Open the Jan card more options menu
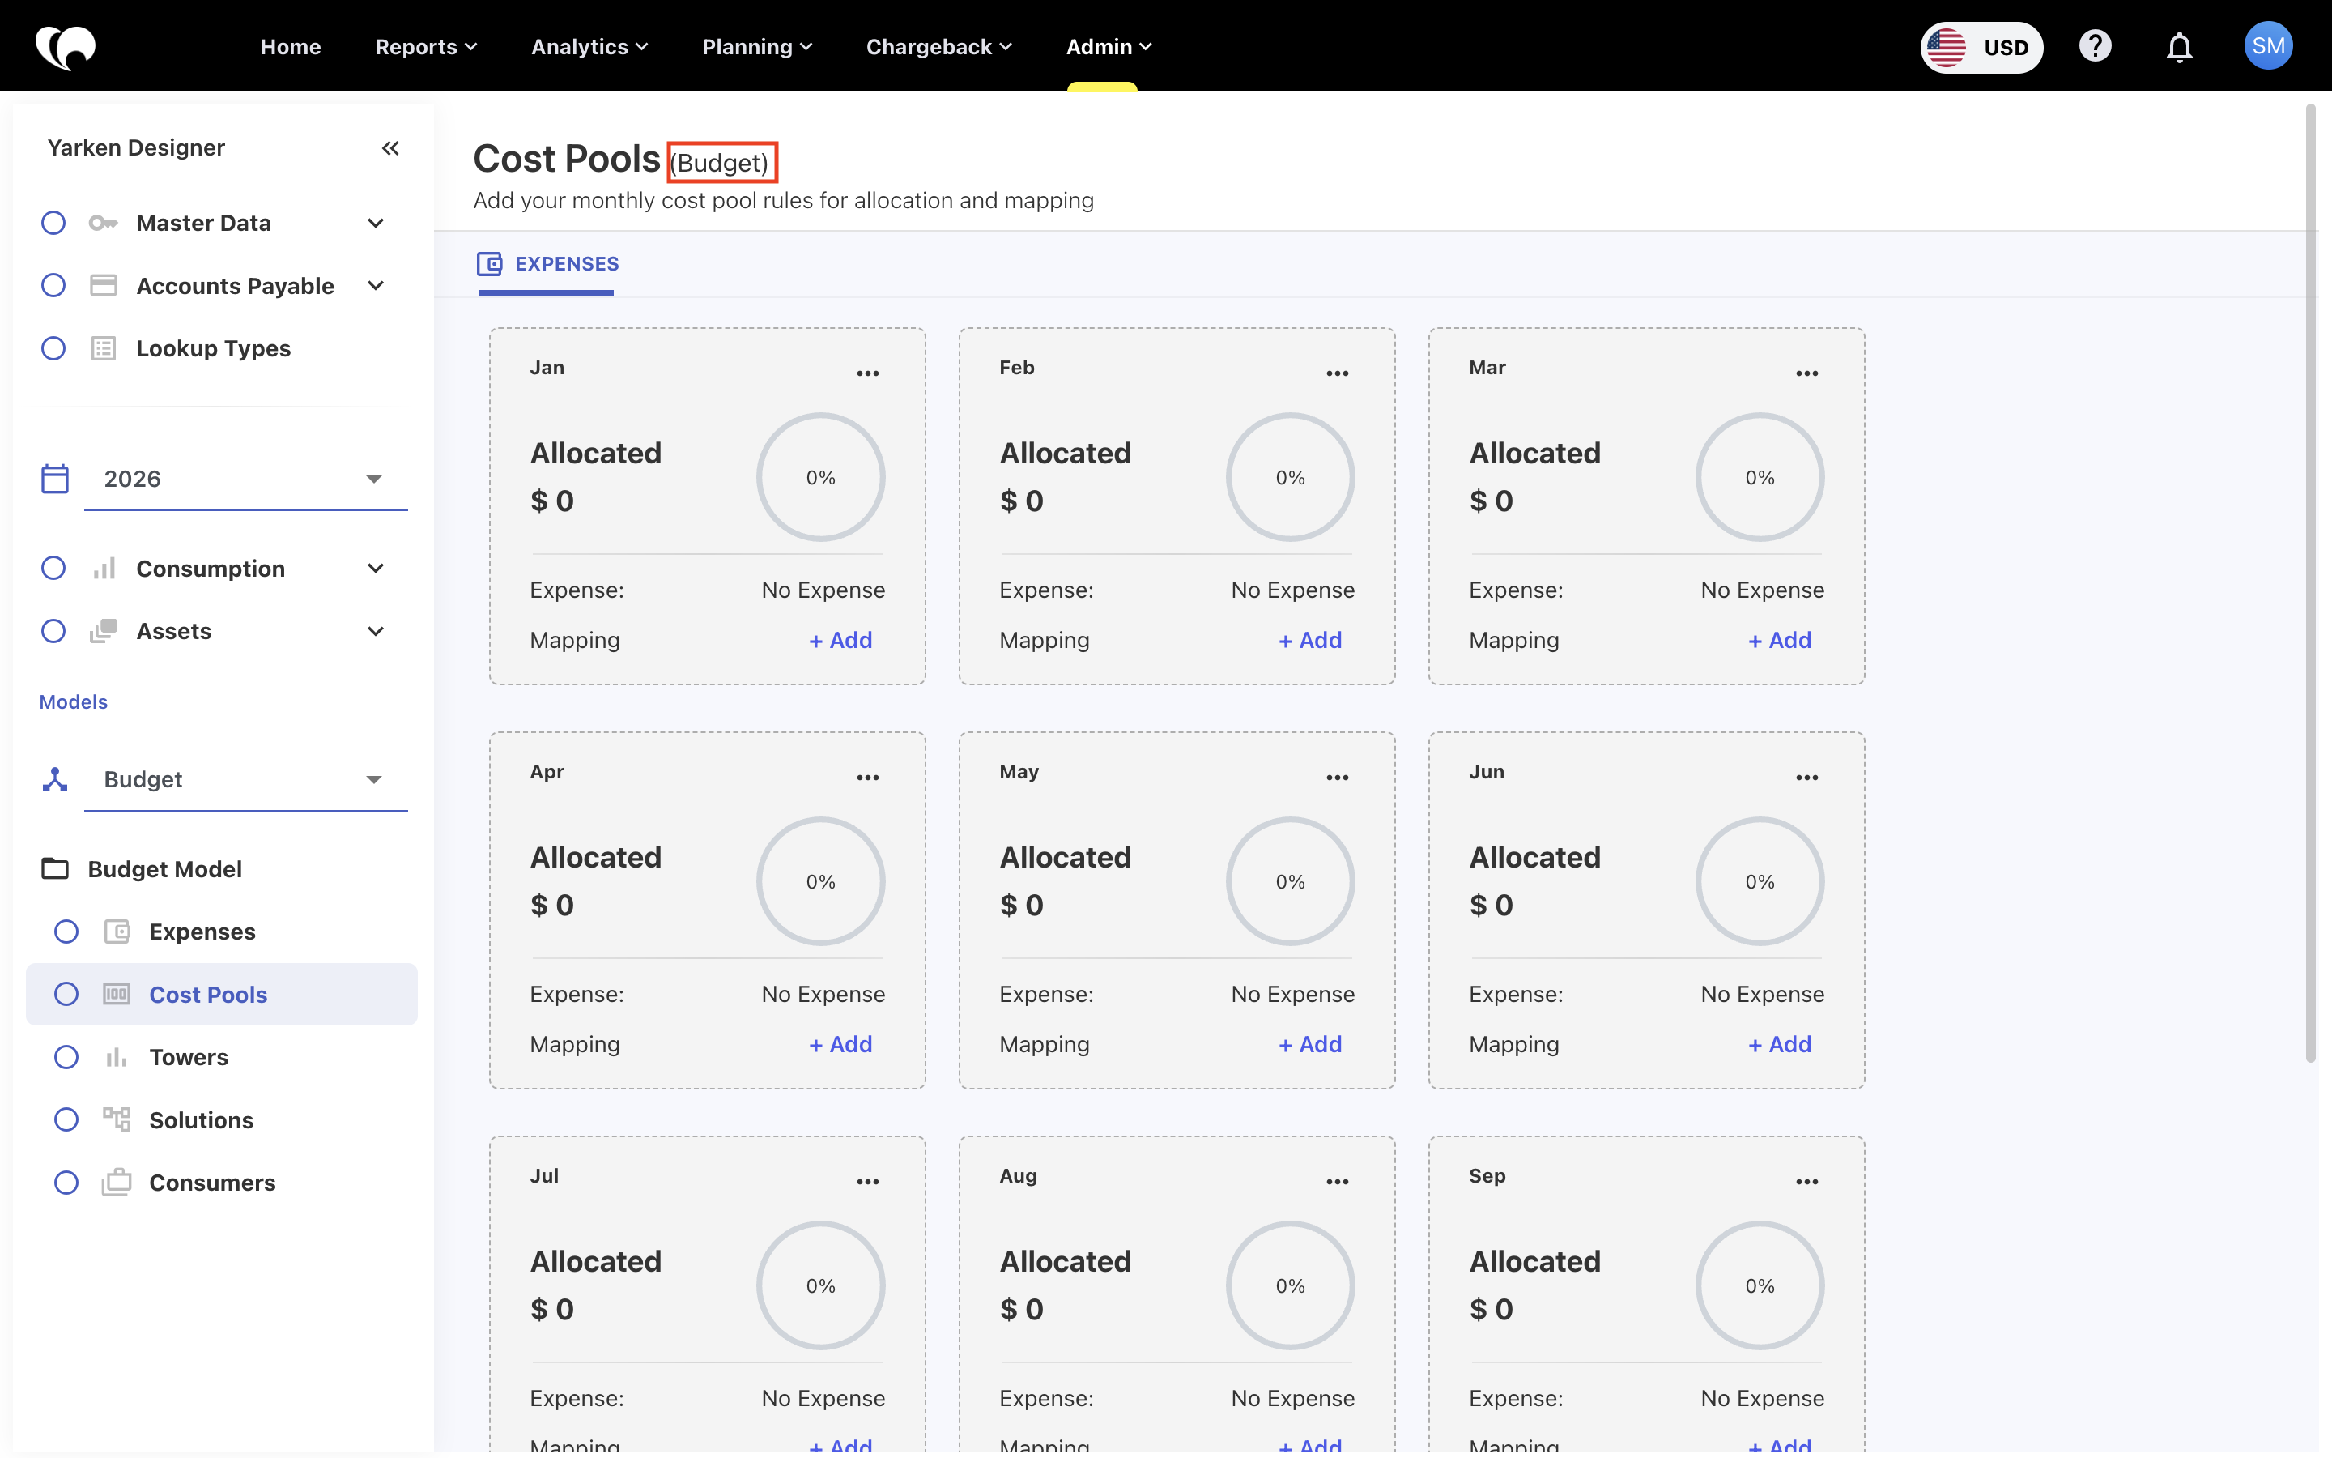Image resolution: width=2332 pixels, height=1458 pixels. point(867,373)
